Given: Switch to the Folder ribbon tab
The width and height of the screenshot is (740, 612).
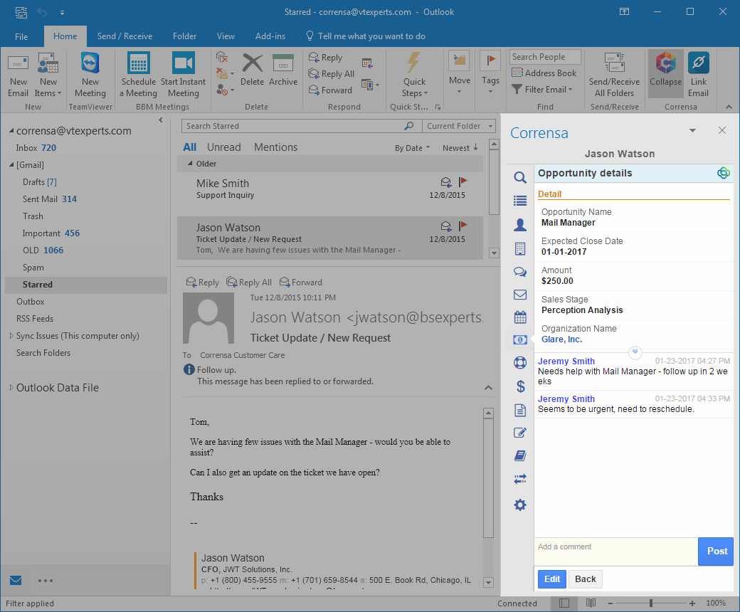Looking at the screenshot, I should [x=184, y=36].
